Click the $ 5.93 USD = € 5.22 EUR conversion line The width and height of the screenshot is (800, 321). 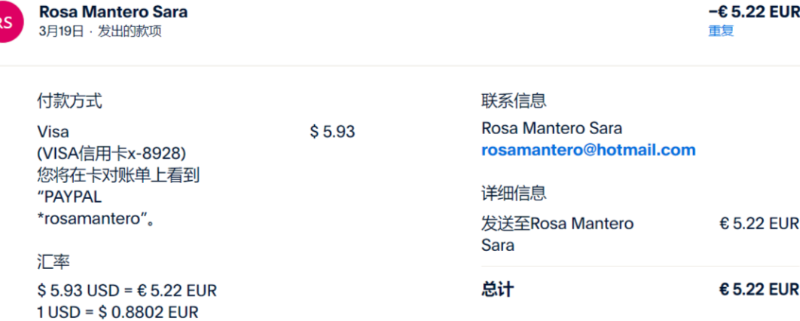(x=127, y=290)
